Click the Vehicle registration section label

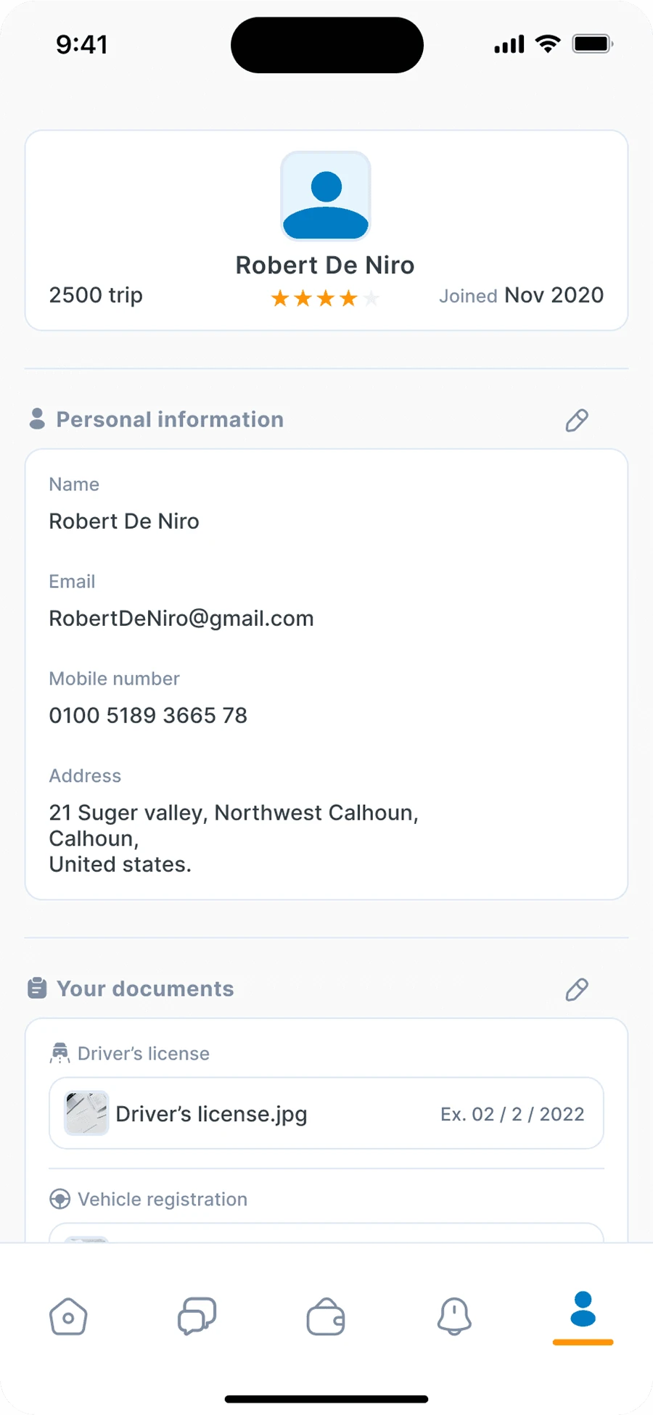point(163,1200)
